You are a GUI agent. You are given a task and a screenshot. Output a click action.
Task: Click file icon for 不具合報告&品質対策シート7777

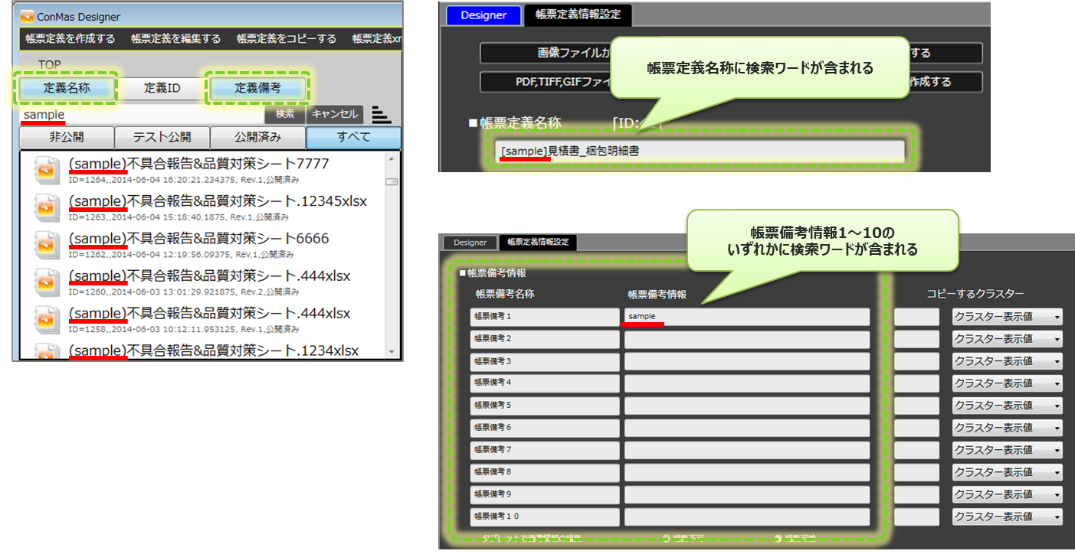46,171
